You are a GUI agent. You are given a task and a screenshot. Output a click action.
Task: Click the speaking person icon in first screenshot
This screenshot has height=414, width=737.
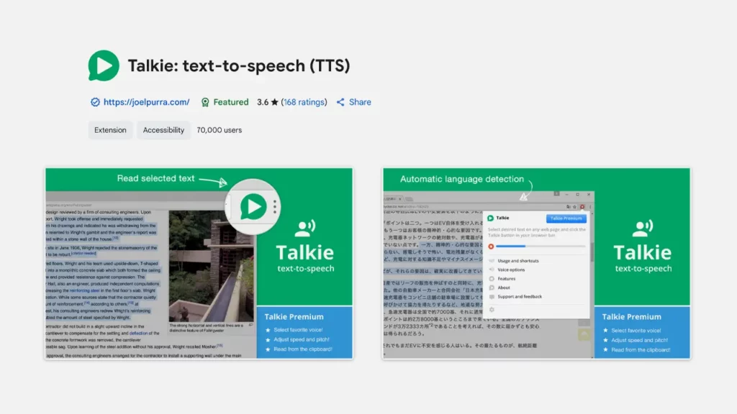[305, 228]
